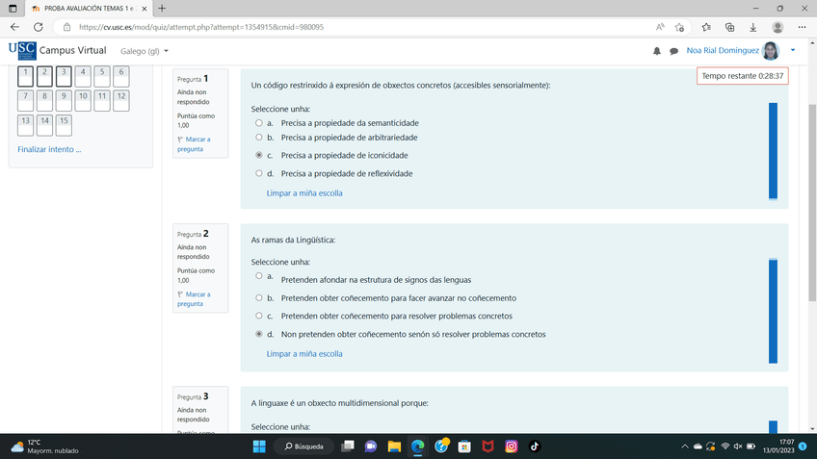Open the Teams chat taskbar icon
Screen dimensions: 817x459
(x=371, y=446)
